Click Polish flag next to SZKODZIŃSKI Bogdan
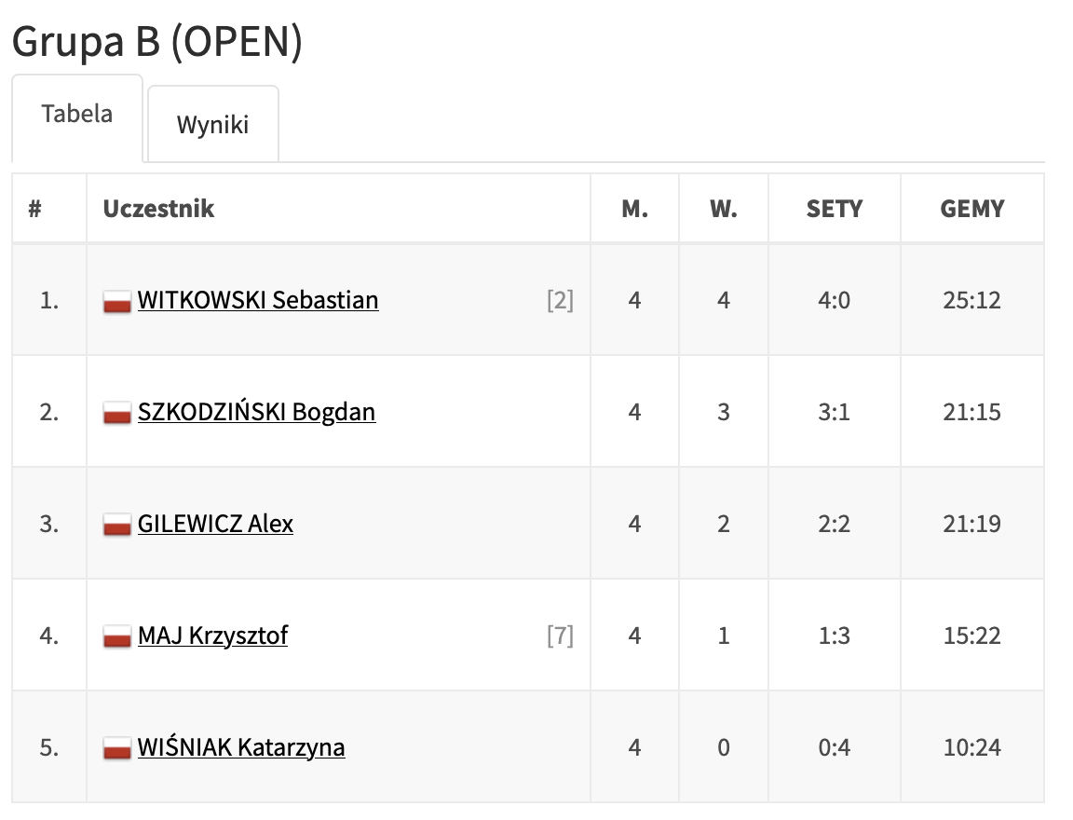Image resolution: width=1073 pixels, height=820 pixels. [117, 414]
